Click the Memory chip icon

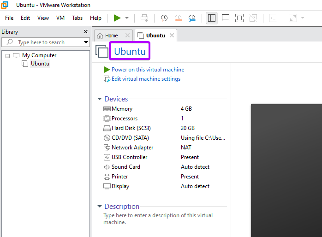[x=107, y=109]
